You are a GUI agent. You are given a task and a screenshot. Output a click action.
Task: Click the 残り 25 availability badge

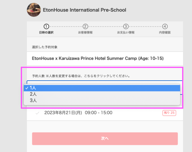169,113
